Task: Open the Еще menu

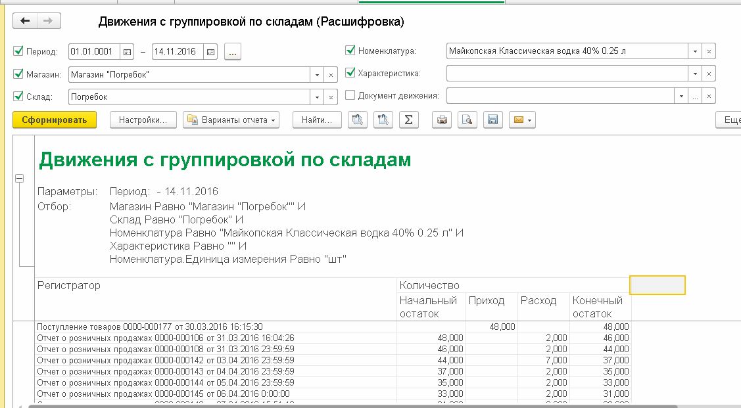Action: coord(730,120)
